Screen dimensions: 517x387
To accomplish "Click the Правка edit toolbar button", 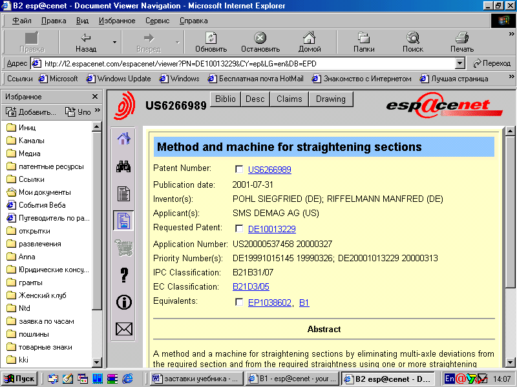I will point(32,43).
